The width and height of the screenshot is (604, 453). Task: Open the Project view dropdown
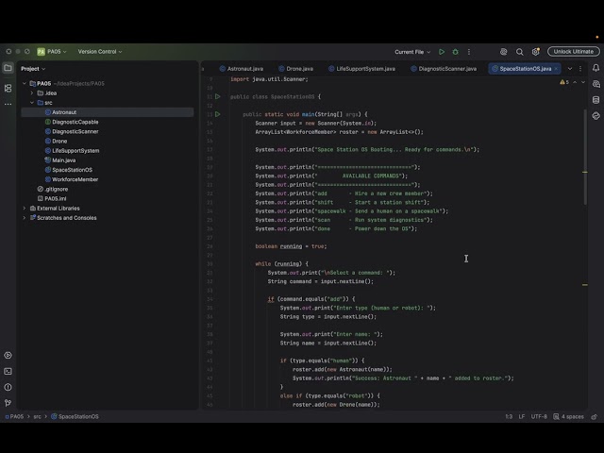33,69
